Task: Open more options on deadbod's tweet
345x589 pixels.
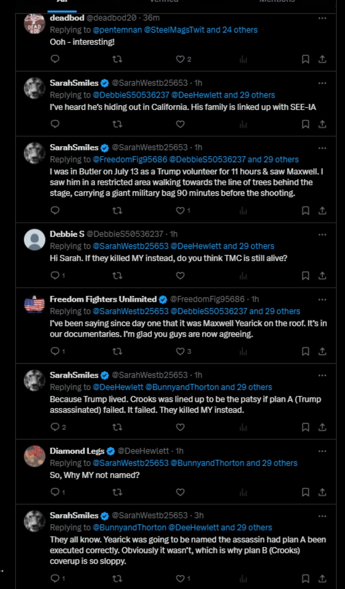Action: tap(322, 18)
